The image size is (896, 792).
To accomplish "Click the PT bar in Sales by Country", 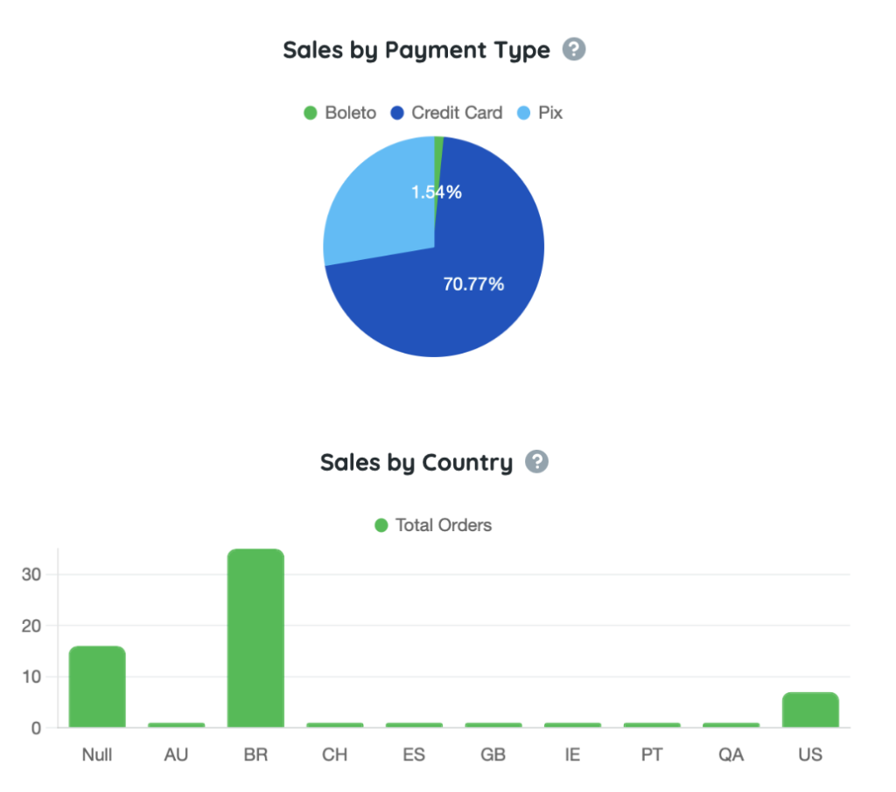I will [652, 725].
